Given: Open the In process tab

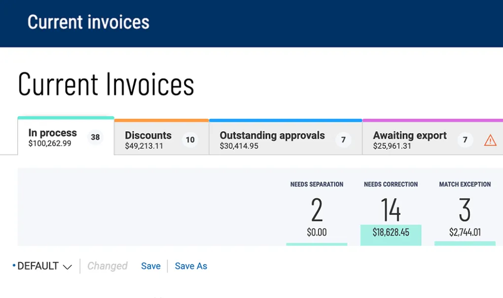Looking at the screenshot, I should pos(52,138).
